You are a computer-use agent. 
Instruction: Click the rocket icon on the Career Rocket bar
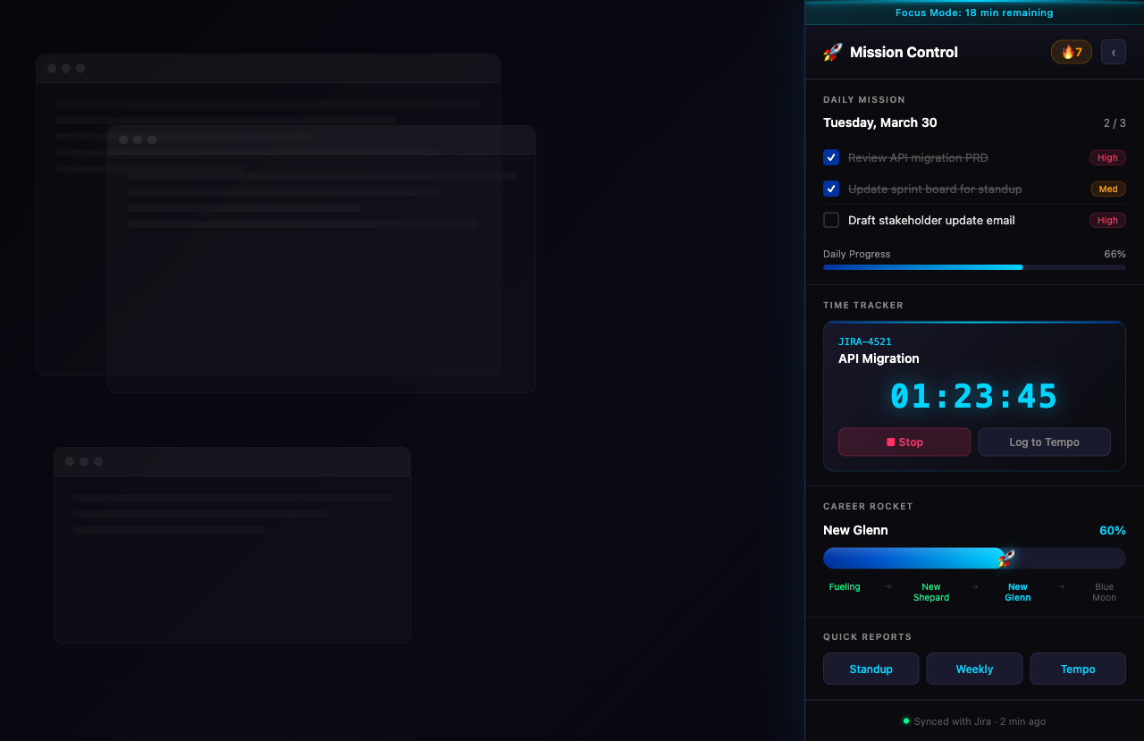point(1005,558)
